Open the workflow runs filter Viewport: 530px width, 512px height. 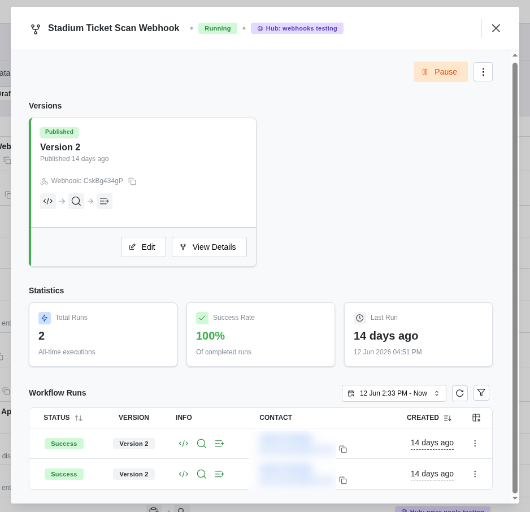point(481,393)
